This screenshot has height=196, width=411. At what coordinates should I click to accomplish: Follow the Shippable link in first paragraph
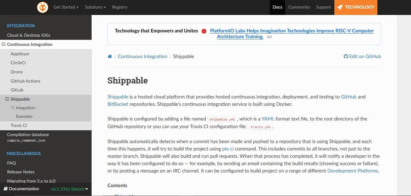(118, 97)
